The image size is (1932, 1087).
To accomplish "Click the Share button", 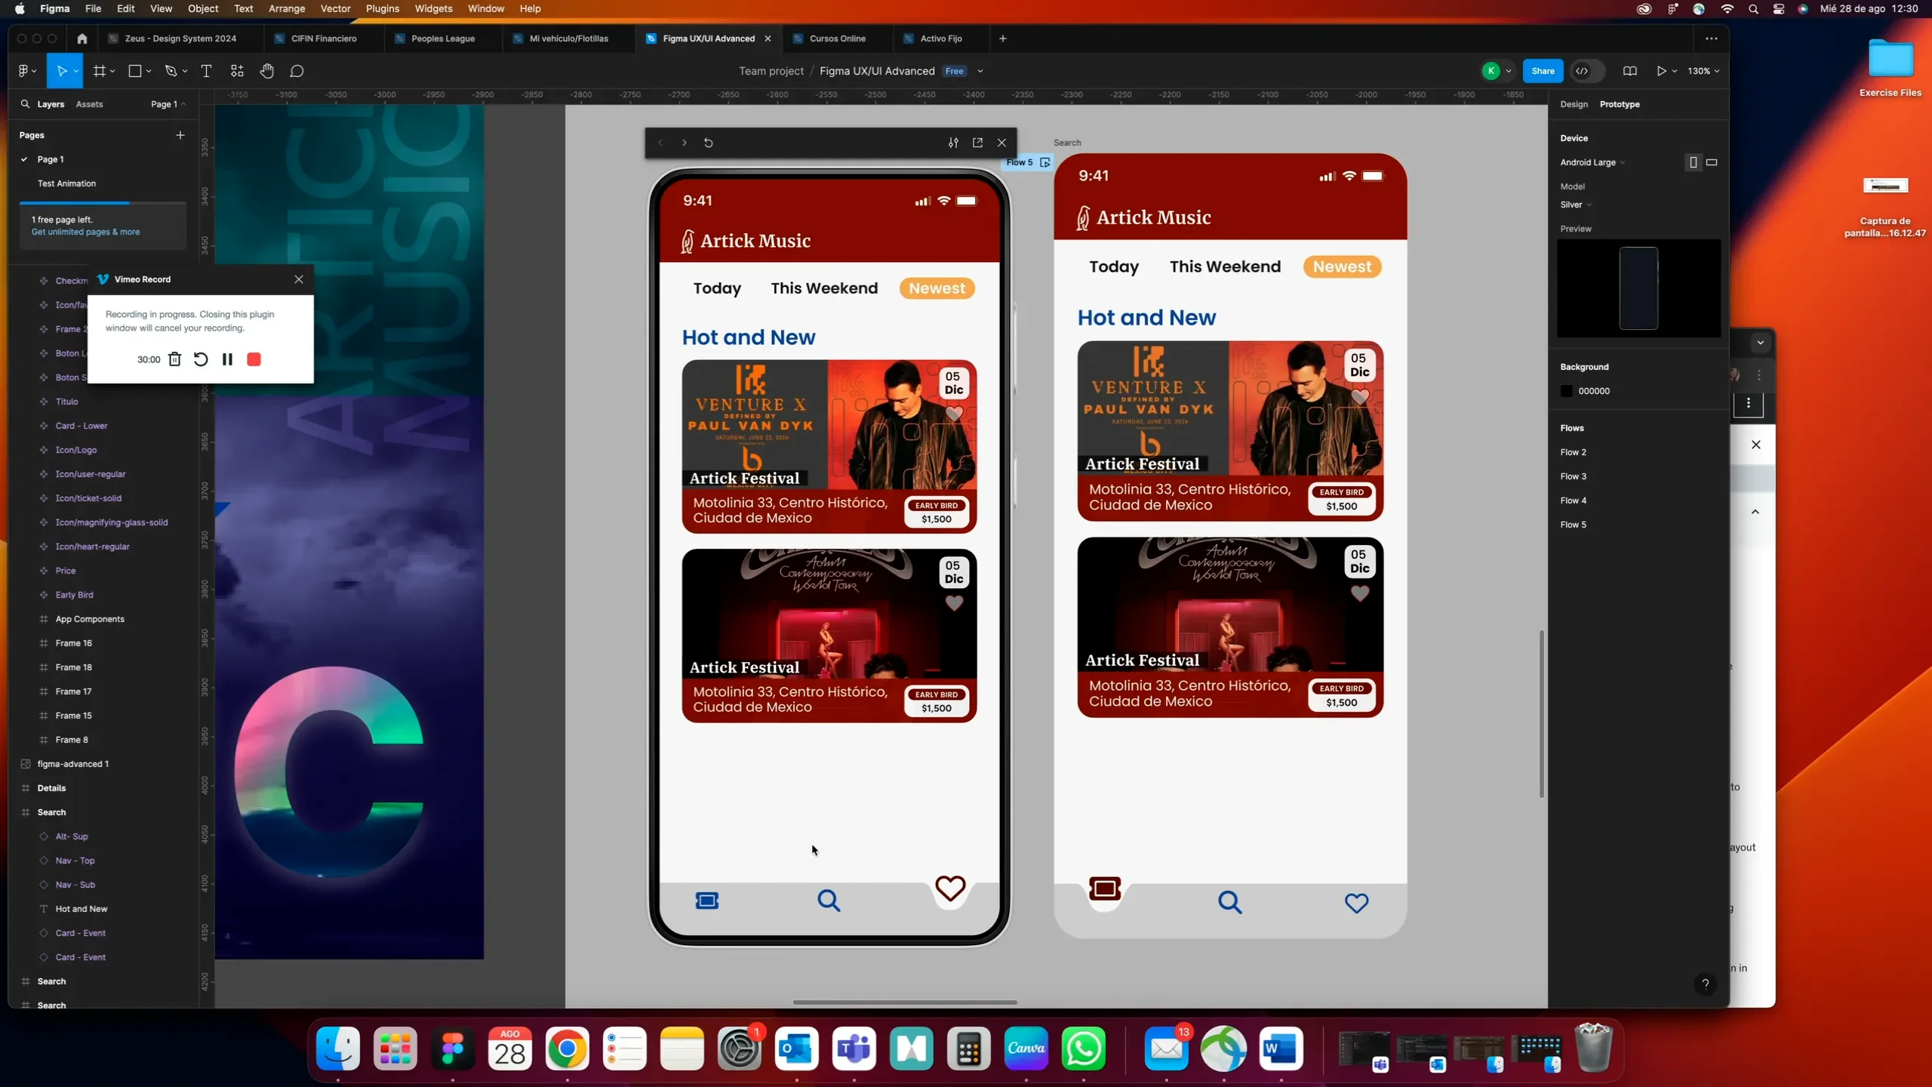I will coord(1542,70).
